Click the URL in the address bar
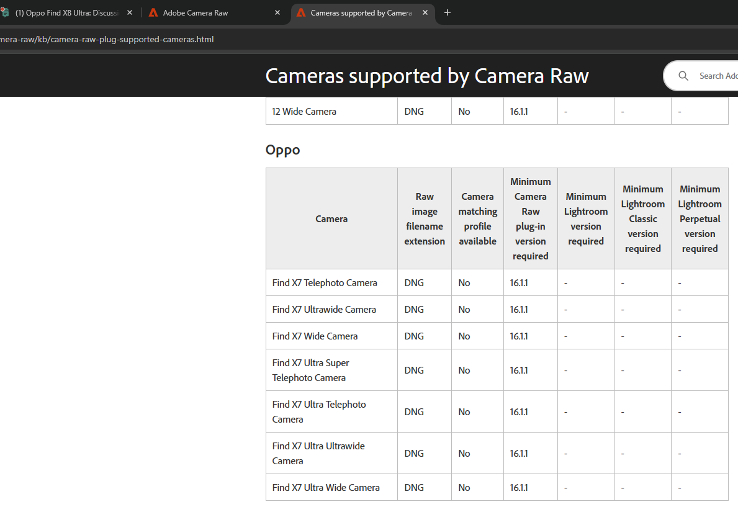Screen dimensions: 738x512 pos(107,39)
